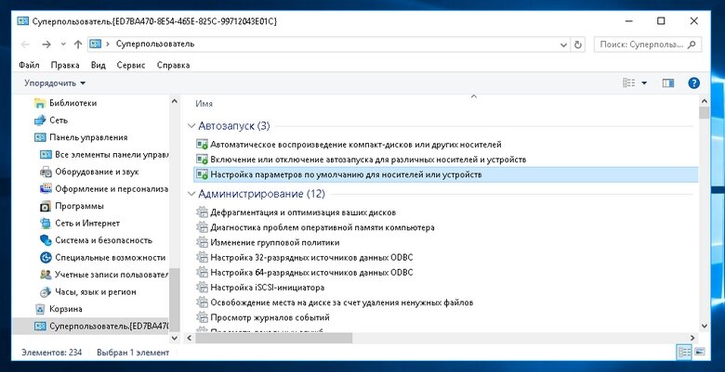Viewport: 725px width, 372px height.
Task: Open the help question mark icon
Action: tap(693, 83)
